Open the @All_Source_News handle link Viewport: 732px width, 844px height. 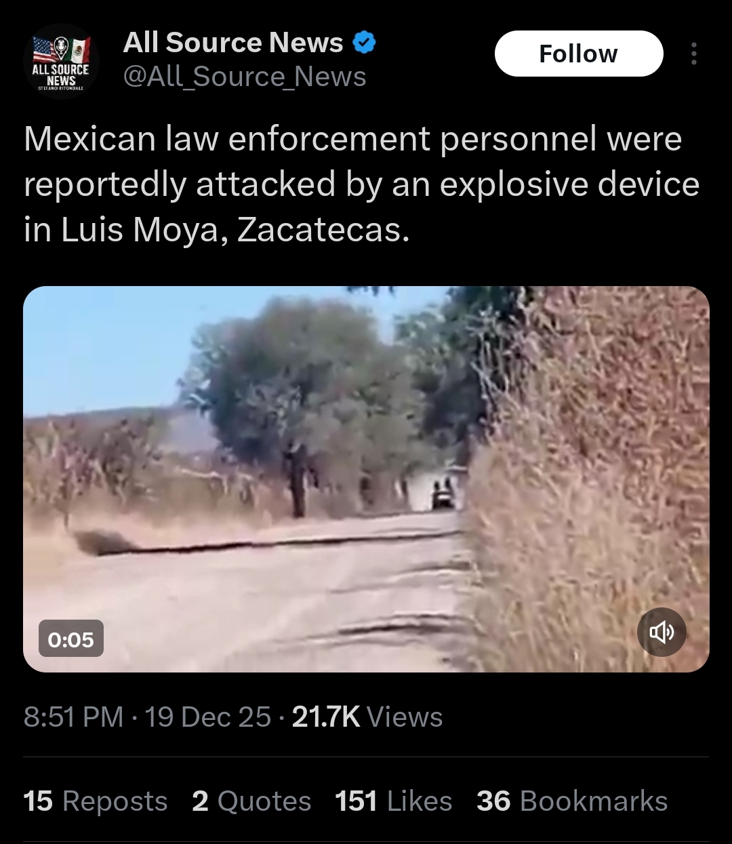point(245,77)
